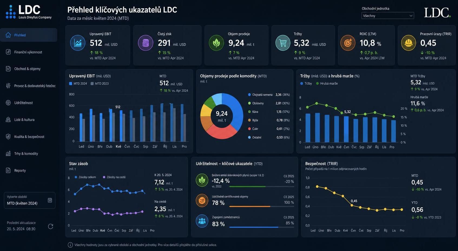
Task: Click the Objem prodeje leaf icon
Action: pyautogui.click(x=216, y=43)
